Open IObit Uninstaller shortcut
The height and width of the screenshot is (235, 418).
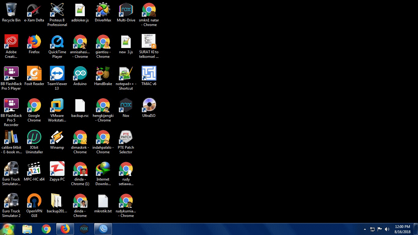[x=34, y=142]
